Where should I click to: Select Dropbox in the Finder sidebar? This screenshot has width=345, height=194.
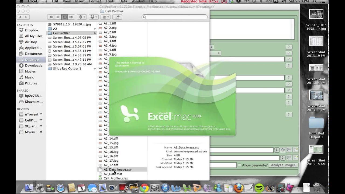click(32, 30)
